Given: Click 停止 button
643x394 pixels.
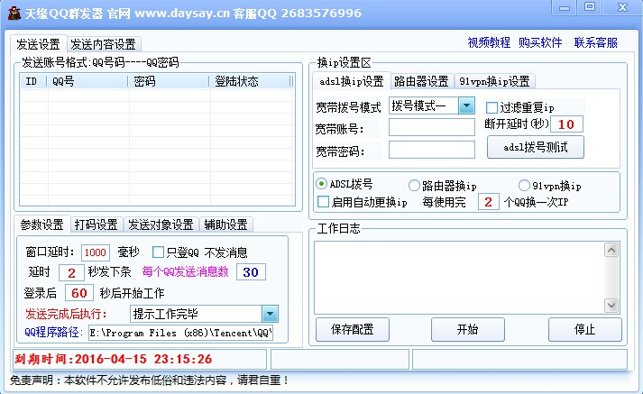Looking at the screenshot, I should point(585,329).
